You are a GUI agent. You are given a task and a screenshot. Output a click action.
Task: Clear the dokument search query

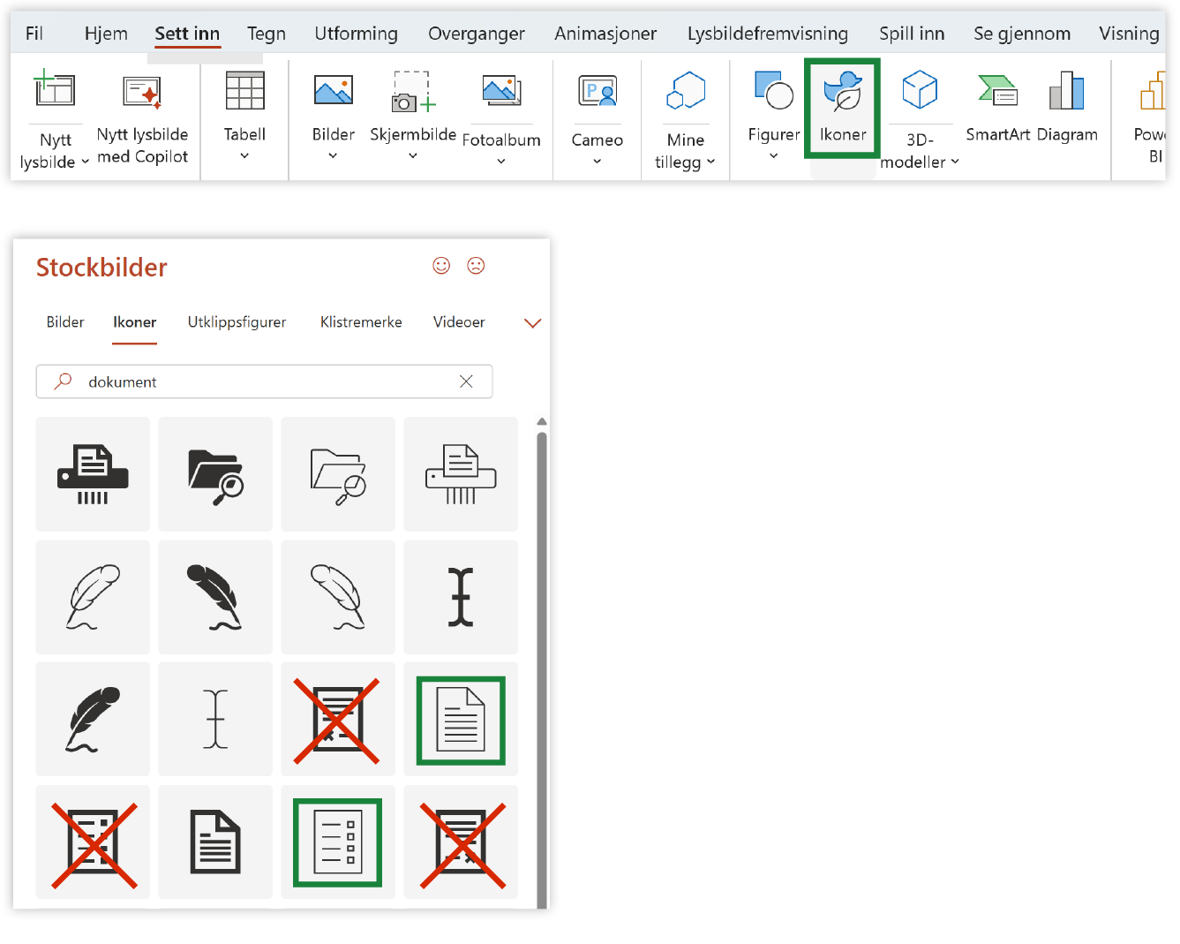pos(466,381)
